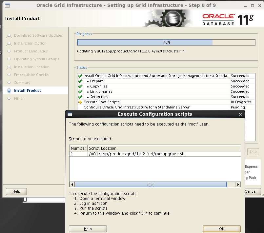Click script number 1 cell
Screen dimensions: 264x233
[78, 154]
